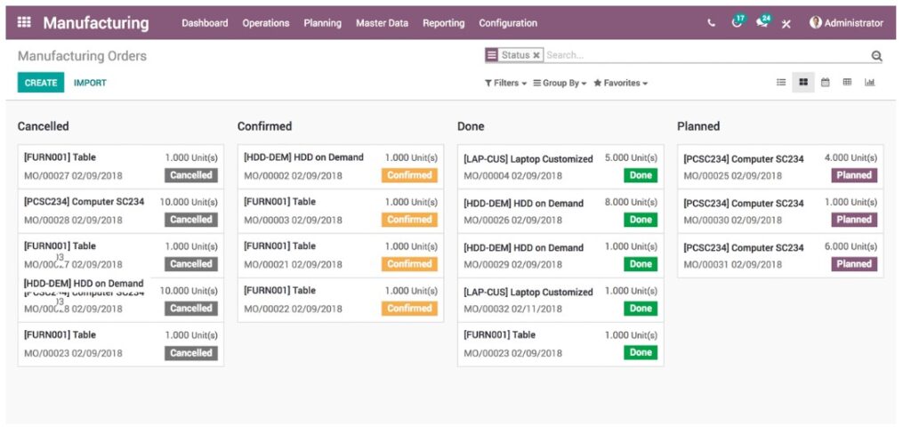Open done order MO/00004 Laptop Customized
The height and width of the screenshot is (434, 911).
click(x=560, y=166)
